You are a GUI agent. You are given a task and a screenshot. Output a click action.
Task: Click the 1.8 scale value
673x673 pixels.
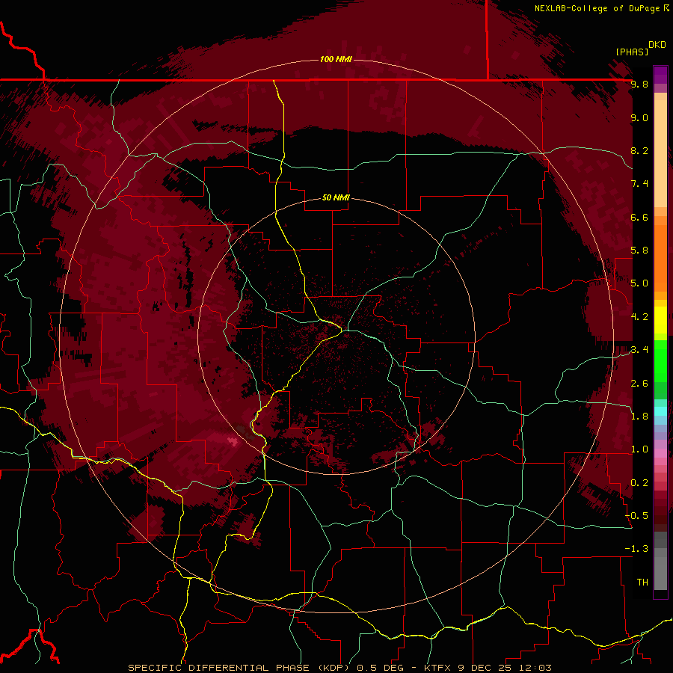(639, 417)
